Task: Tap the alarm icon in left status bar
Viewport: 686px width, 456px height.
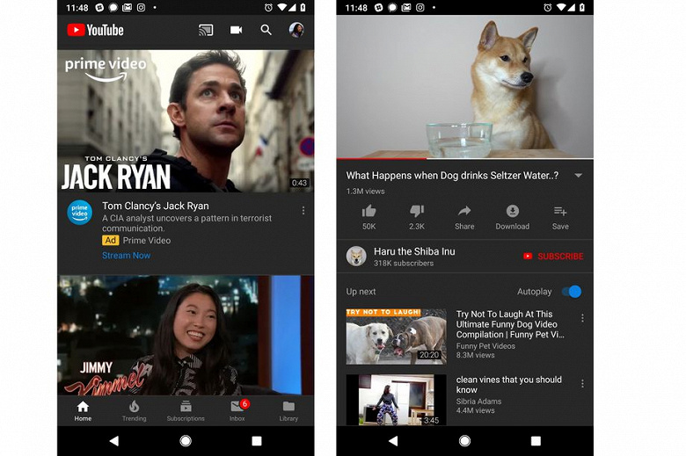Action: [x=268, y=7]
